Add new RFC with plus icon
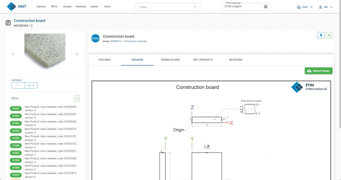This screenshot has width=341, height=180. [77, 99]
